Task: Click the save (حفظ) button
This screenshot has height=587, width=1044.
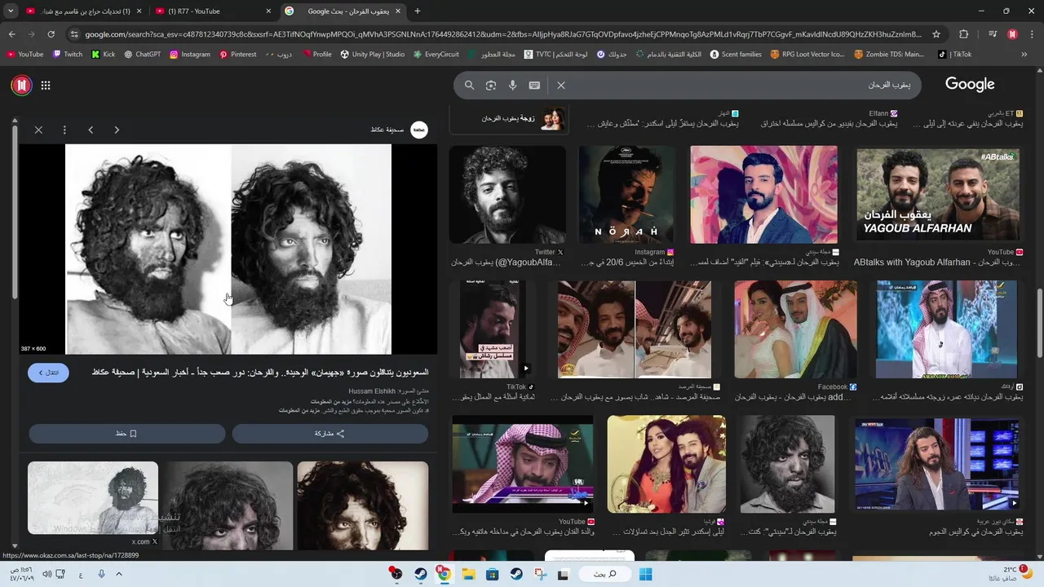Action: (x=126, y=434)
